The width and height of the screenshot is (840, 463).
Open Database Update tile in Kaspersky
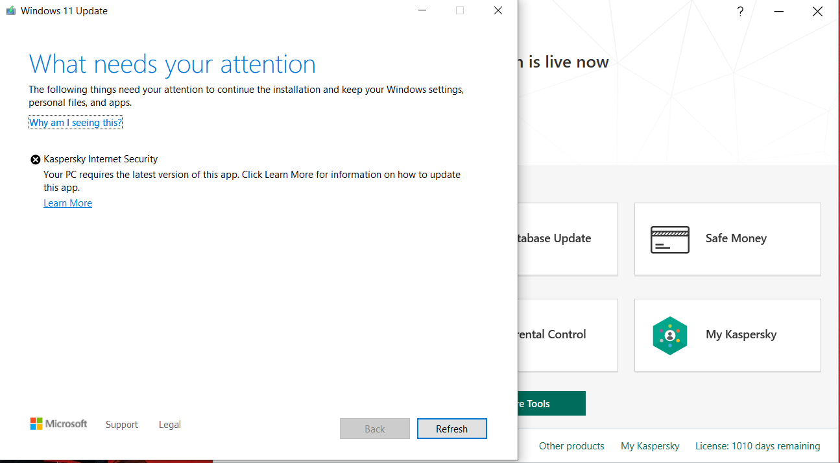568,239
